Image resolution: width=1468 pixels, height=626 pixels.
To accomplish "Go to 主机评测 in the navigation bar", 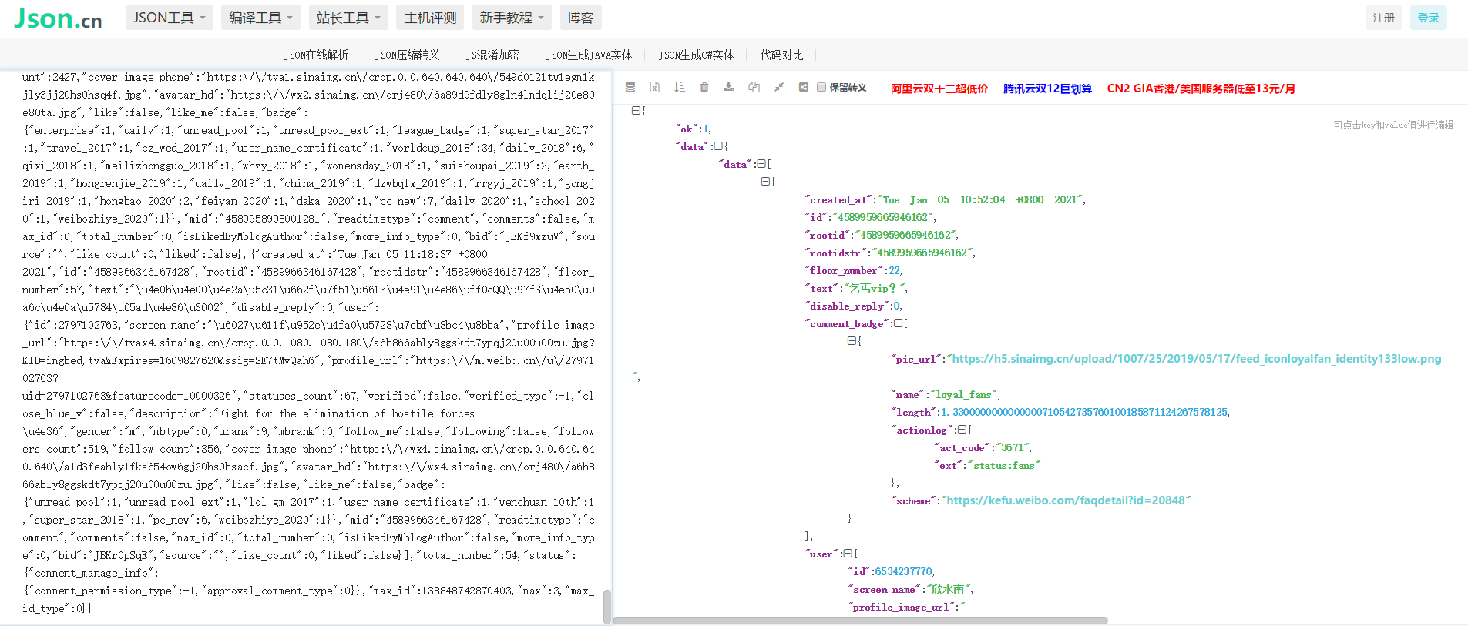I will (431, 18).
